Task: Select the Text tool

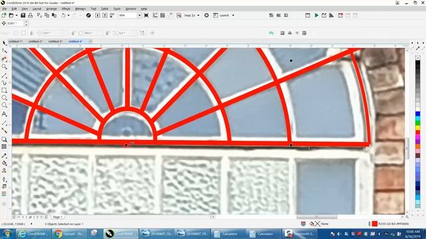Action: pyautogui.click(x=4, y=114)
